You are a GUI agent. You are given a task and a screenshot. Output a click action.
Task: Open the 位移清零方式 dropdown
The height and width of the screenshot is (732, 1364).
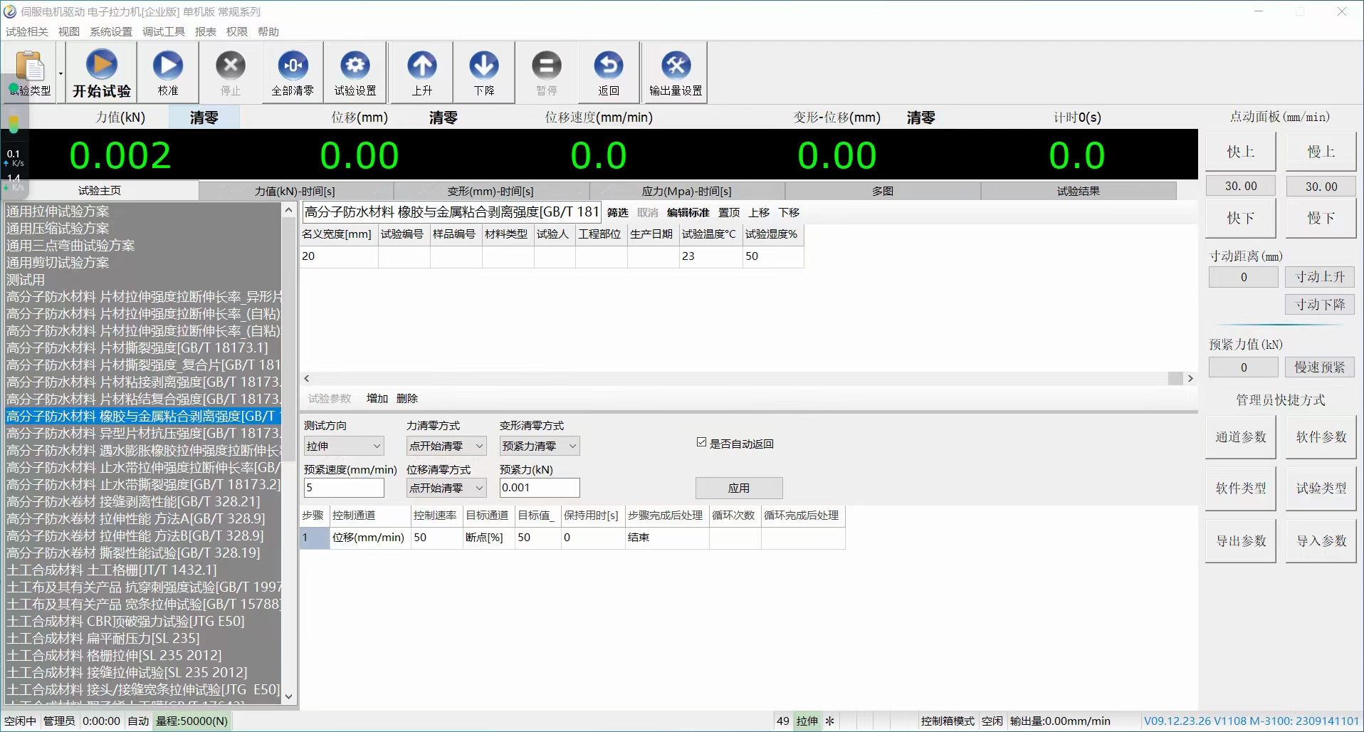446,488
